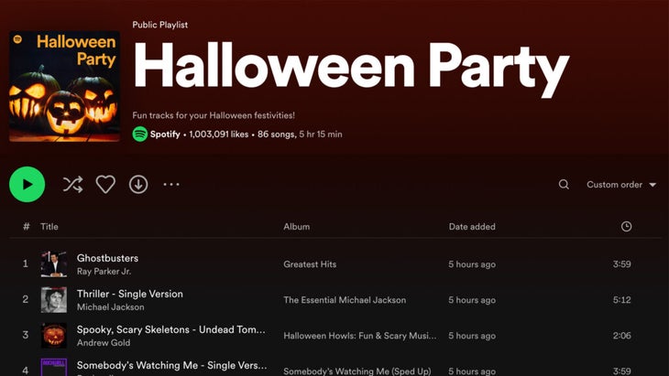This screenshot has width=669, height=376.
Task: Click Spooky Skeletons row's 5 hours ago date
Action: tap(472, 336)
